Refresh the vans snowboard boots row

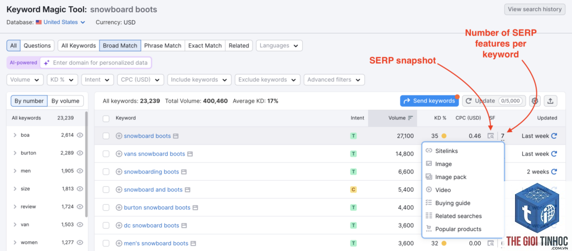tap(554, 154)
